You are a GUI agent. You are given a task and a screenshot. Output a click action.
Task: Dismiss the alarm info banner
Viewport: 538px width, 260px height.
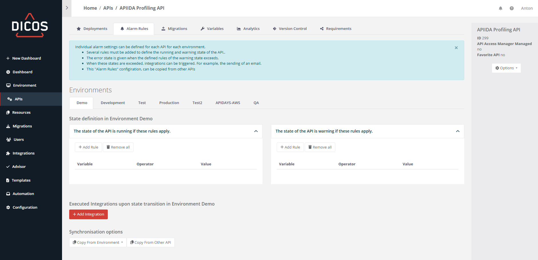pos(456,48)
